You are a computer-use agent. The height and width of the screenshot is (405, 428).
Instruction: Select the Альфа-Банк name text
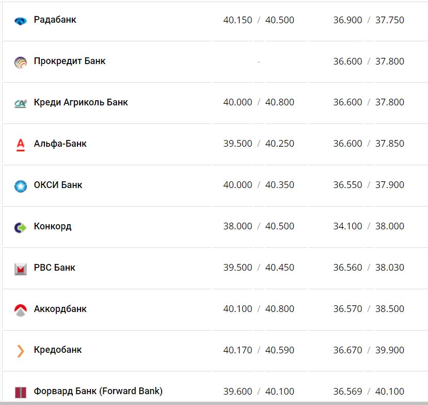click(x=60, y=144)
